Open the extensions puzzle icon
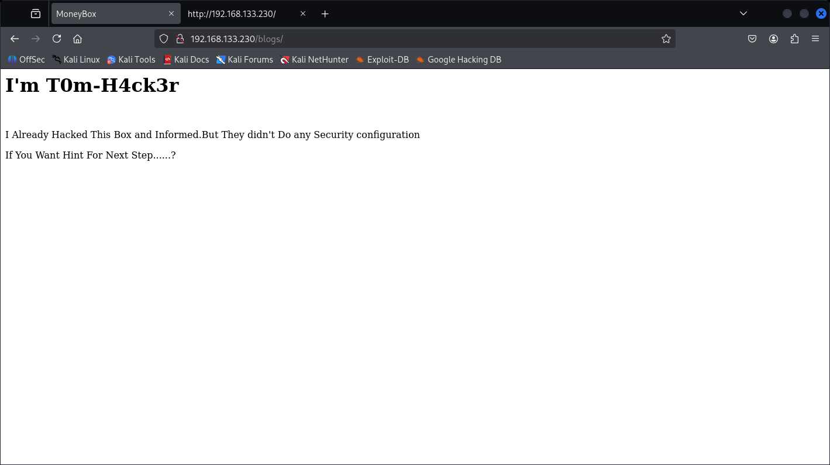Screen dimensions: 830x465 point(794,39)
